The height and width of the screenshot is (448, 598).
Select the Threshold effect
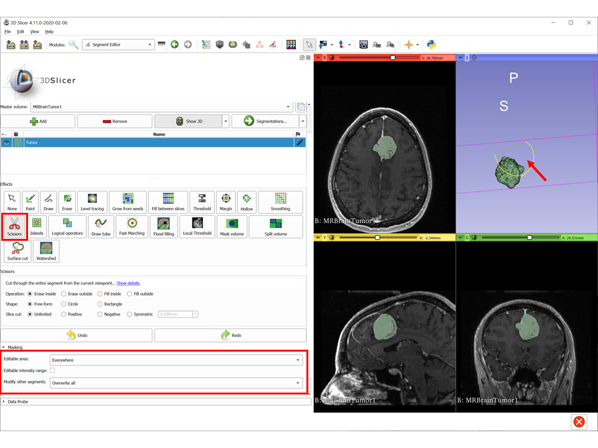click(x=202, y=202)
